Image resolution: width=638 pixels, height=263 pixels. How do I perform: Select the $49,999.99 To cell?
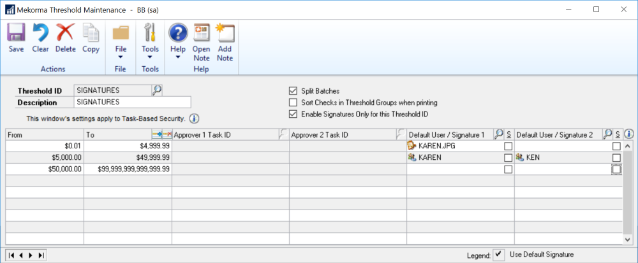(x=128, y=157)
